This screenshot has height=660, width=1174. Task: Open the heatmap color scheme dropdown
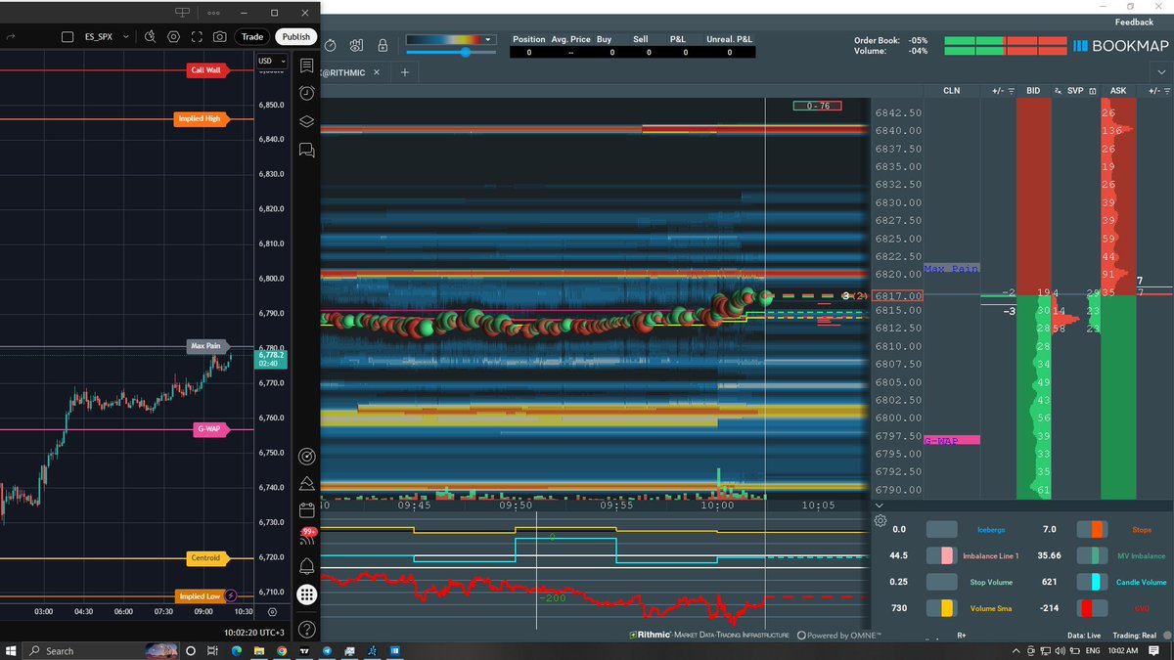pos(490,40)
